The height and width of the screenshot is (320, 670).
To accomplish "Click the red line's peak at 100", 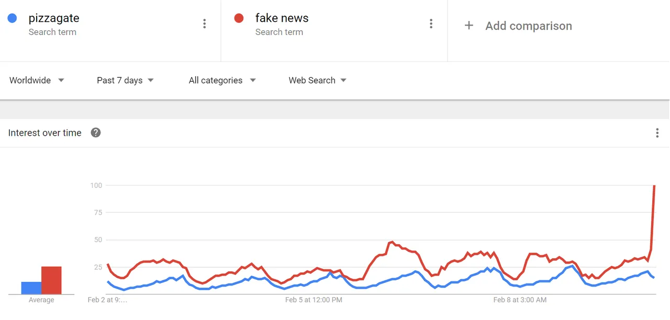I will (x=654, y=186).
